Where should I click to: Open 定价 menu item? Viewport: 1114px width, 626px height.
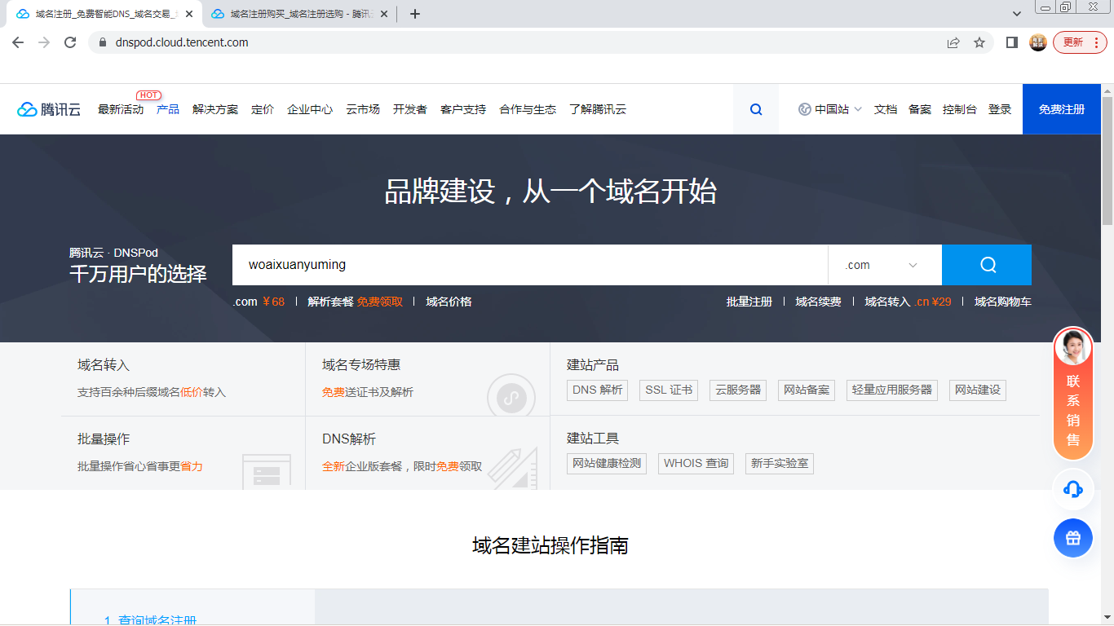(x=263, y=109)
